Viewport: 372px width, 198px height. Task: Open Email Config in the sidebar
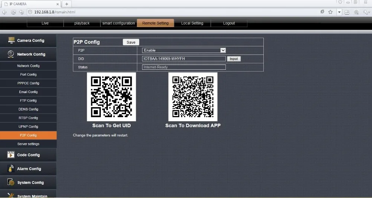28,92
